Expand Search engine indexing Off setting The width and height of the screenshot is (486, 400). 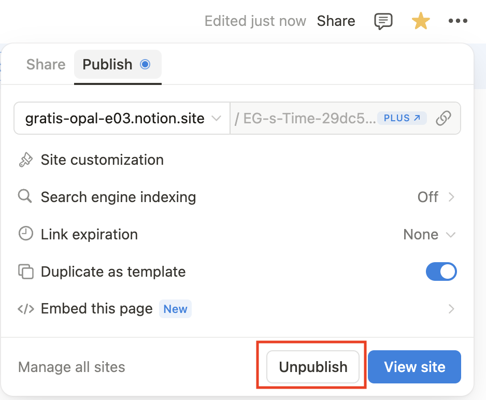pyautogui.click(x=436, y=197)
